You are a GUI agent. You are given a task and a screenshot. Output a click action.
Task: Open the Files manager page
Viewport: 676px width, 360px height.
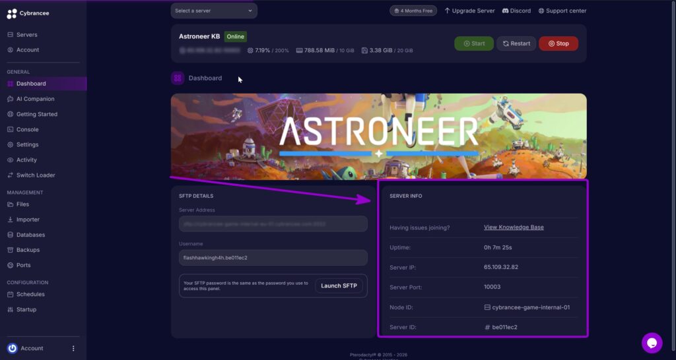[23, 204]
